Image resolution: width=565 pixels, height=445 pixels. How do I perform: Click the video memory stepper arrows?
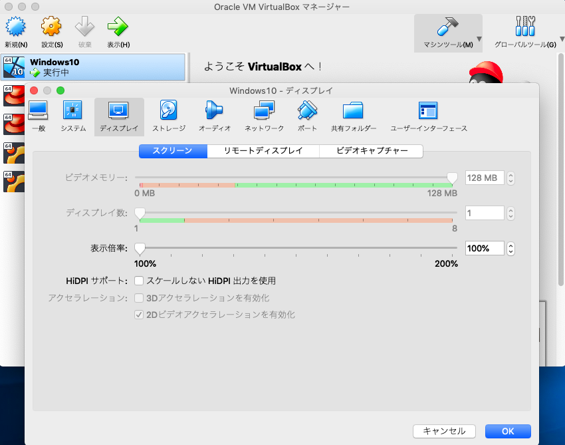[x=510, y=178]
